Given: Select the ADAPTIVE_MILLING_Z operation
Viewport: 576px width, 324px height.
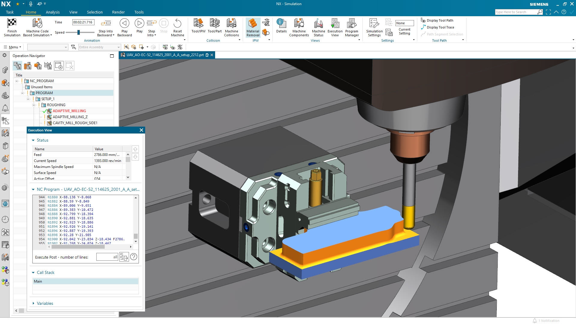Looking at the screenshot, I should pyautogui.click(x=70, y=117).
